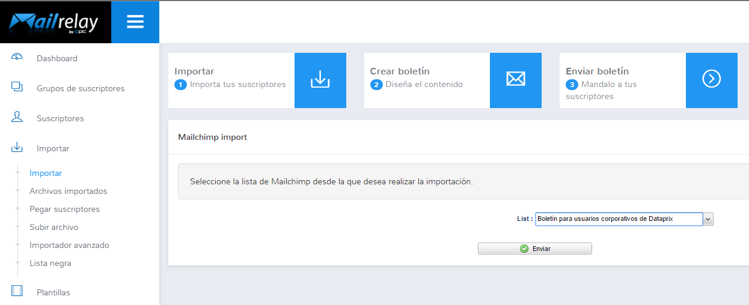Click the Plantillas film icon
749x305 pixels.
(x=17, y=291)
